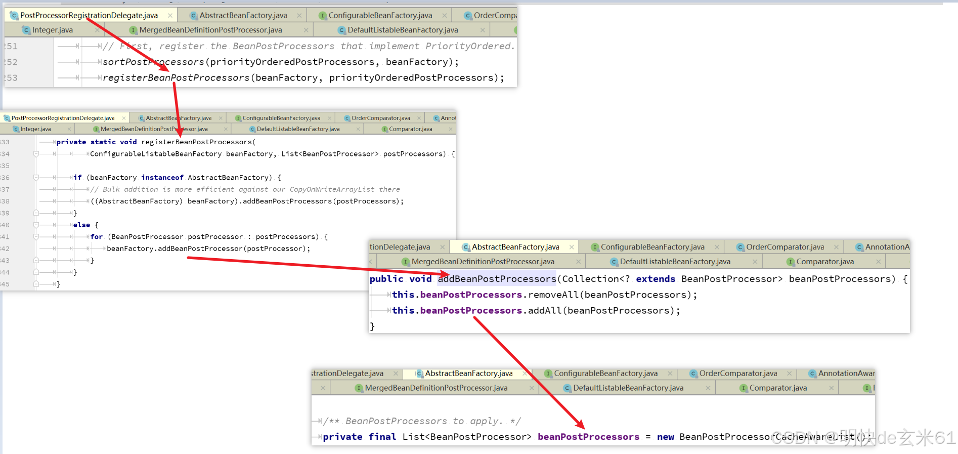This screenshot has height=454, width=958.
Task: Click fold end marker below the addBeanPostProcessors cast line
Action: [36, 213]
